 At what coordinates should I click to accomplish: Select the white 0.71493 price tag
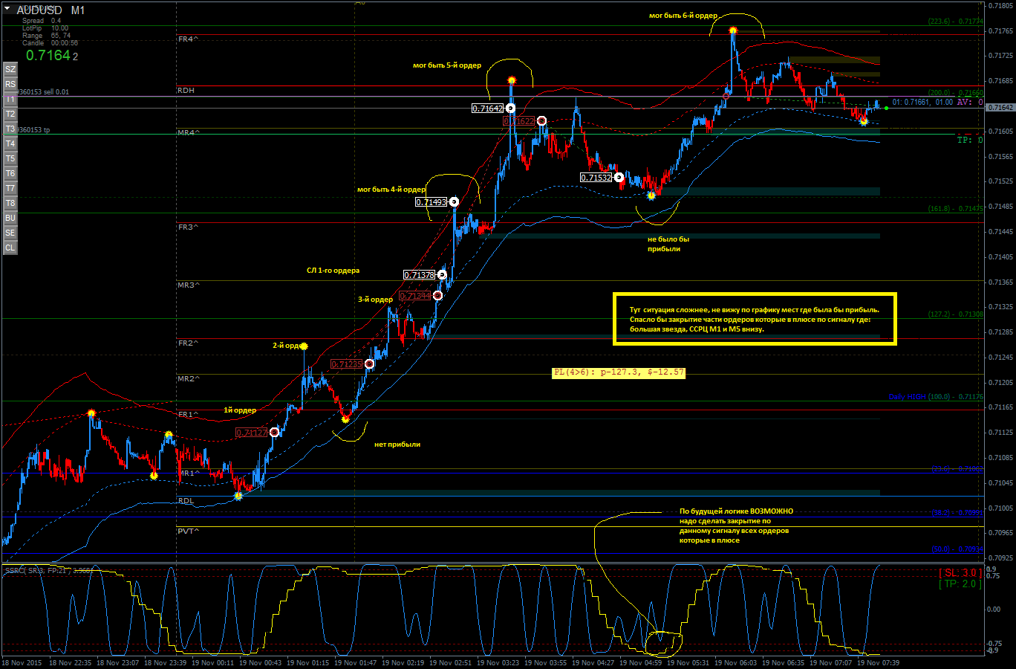432,202
